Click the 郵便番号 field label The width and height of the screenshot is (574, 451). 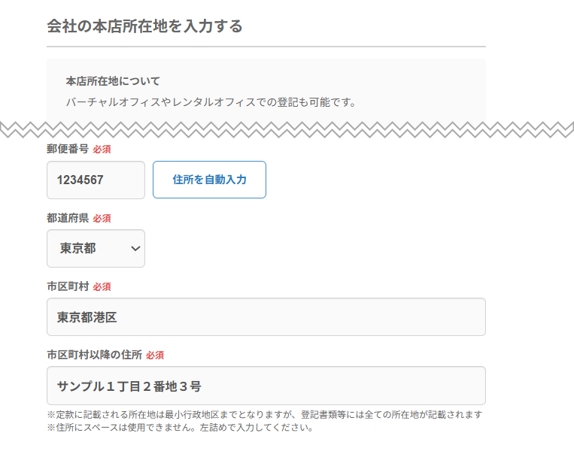click(68, 149)
